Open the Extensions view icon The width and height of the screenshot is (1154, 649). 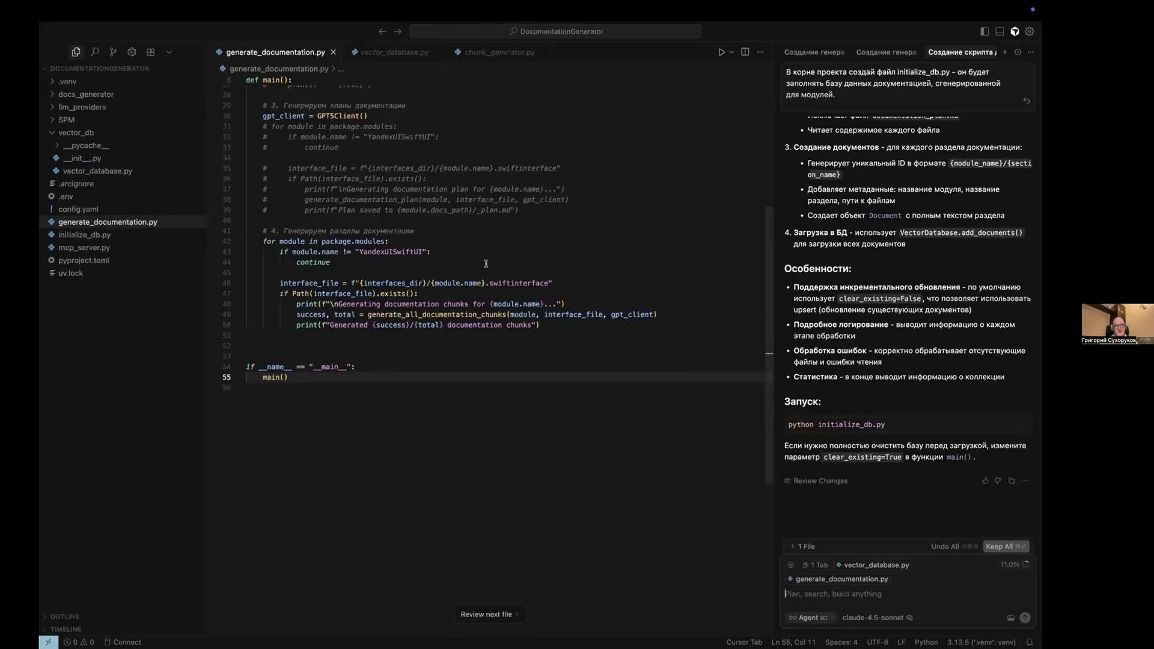point(151,52)
